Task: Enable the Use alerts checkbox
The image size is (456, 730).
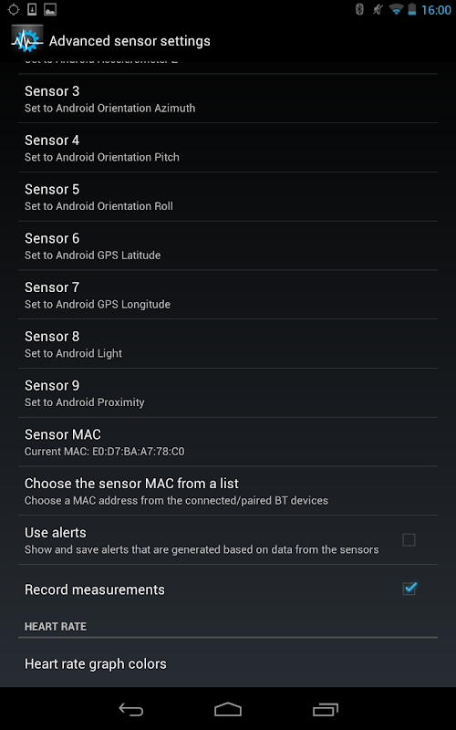Action: click(x=409, y=539)
